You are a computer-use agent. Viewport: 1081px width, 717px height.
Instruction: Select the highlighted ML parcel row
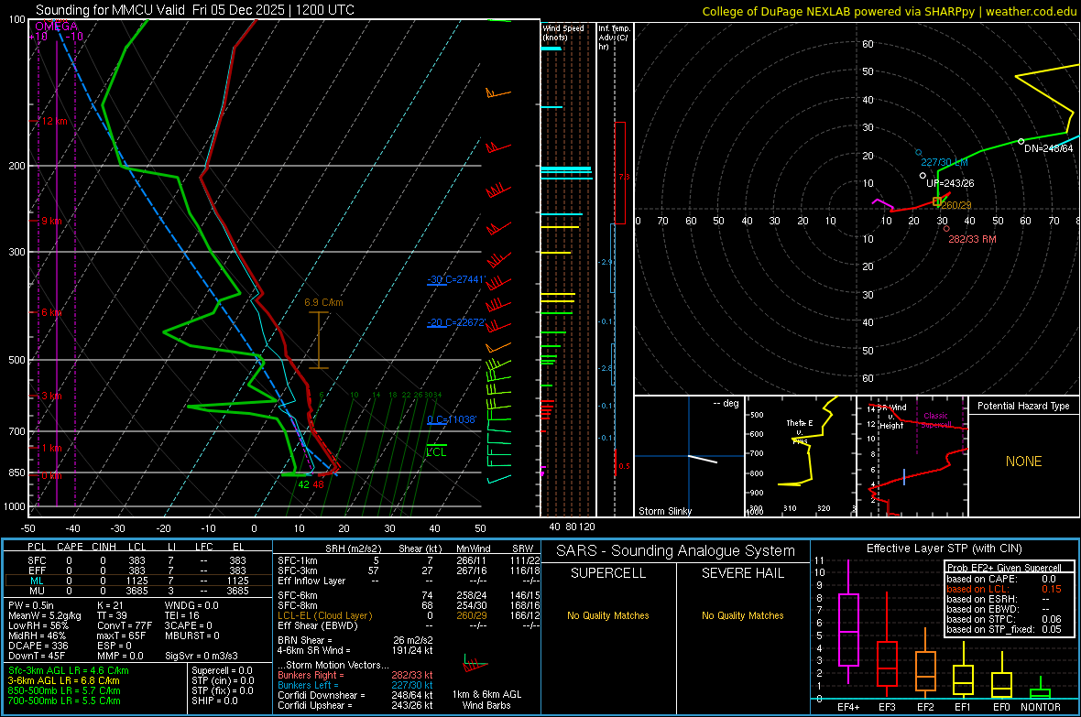(138, 581)
